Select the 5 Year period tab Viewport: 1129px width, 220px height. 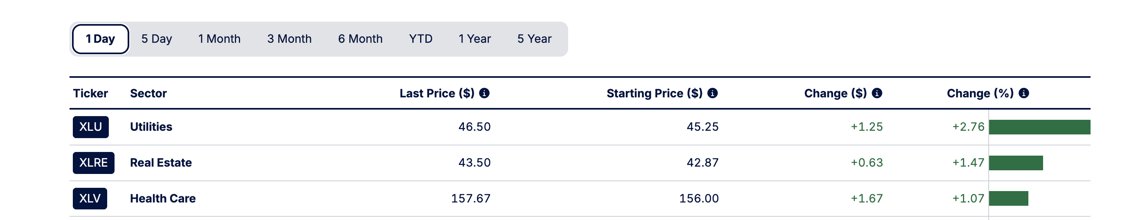(534, 39)
